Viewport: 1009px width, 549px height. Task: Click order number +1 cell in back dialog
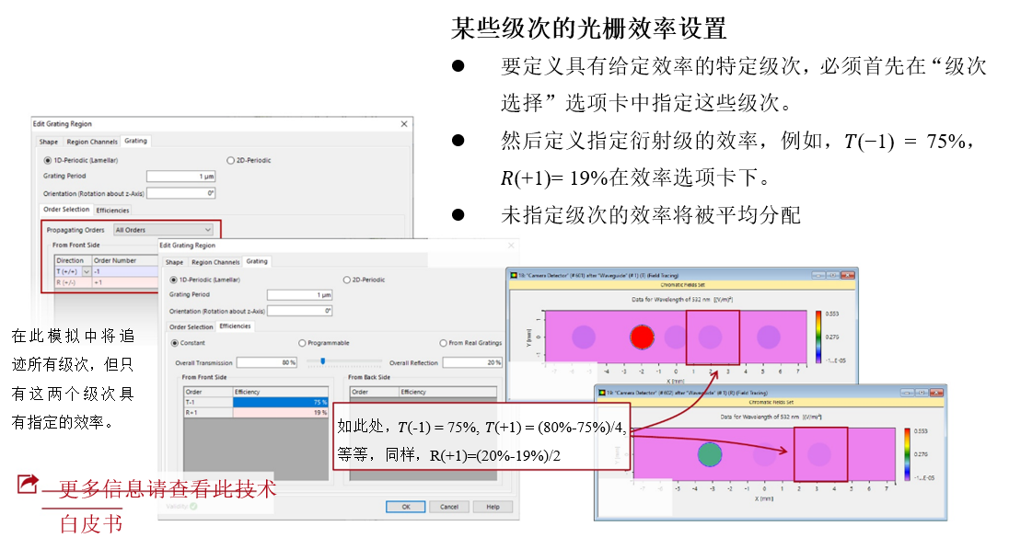(x=125, y=282)
